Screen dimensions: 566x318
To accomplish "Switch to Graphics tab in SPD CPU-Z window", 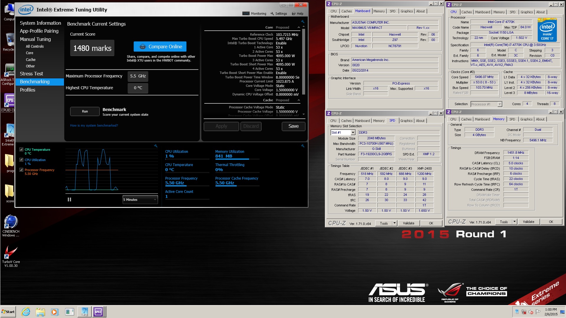I will 406,121.
